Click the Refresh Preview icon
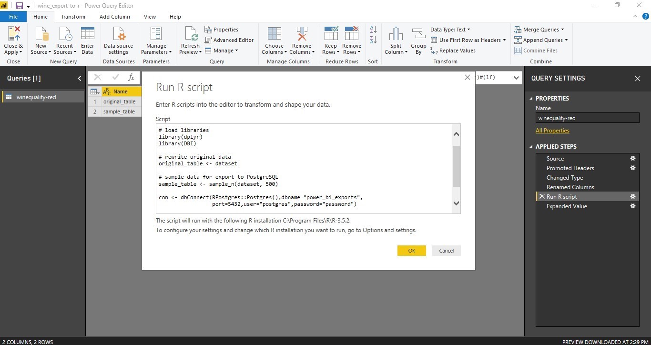651x345 pixels. pyautogui.click(x=190, y=35)
